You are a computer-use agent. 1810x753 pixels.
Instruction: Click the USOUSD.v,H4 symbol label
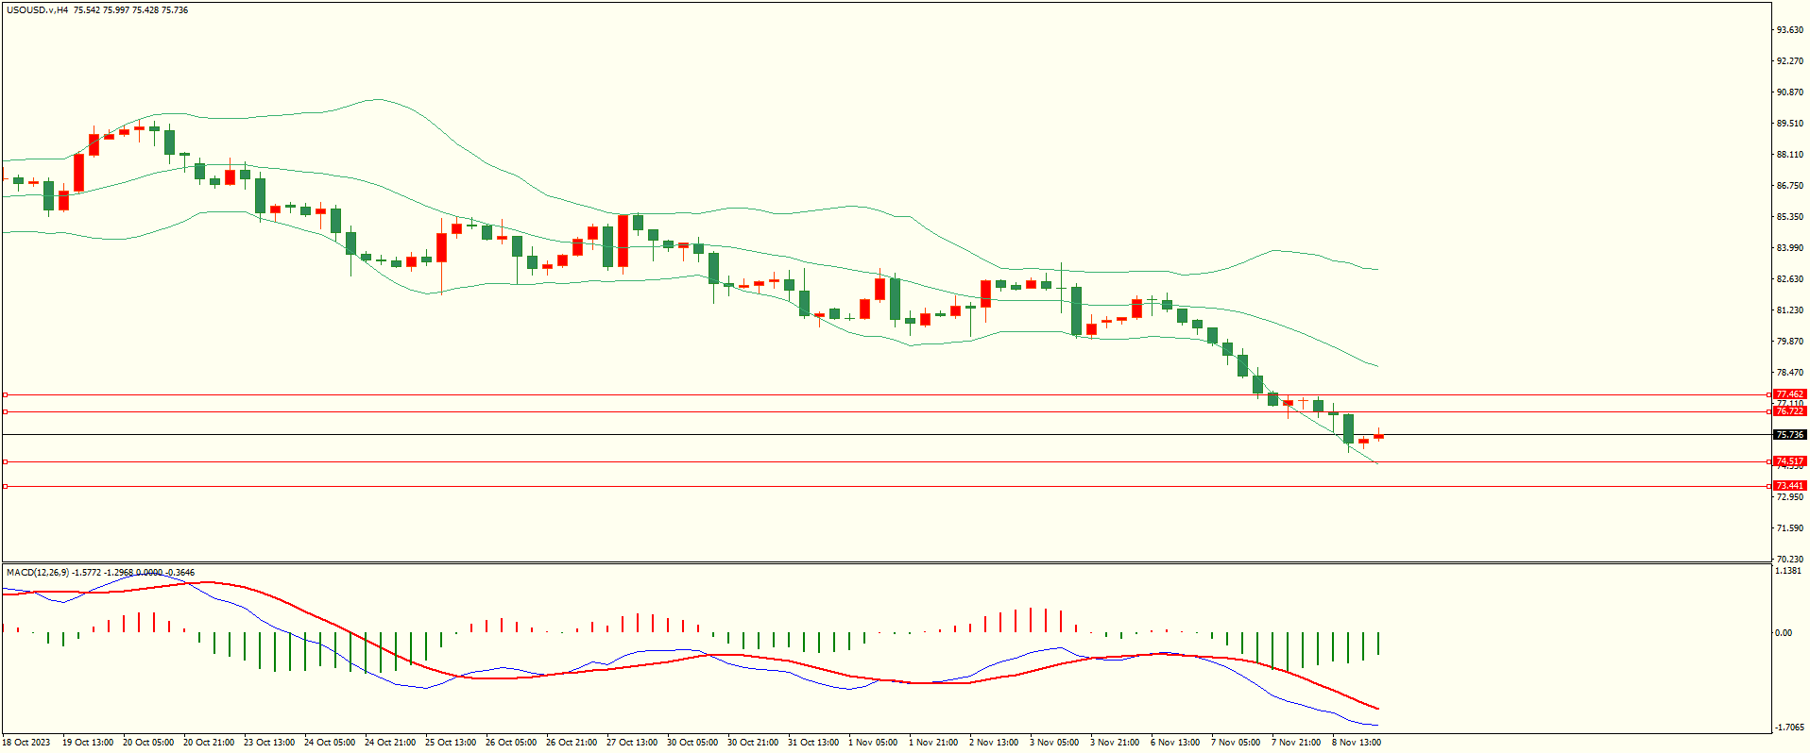(38, 10)
